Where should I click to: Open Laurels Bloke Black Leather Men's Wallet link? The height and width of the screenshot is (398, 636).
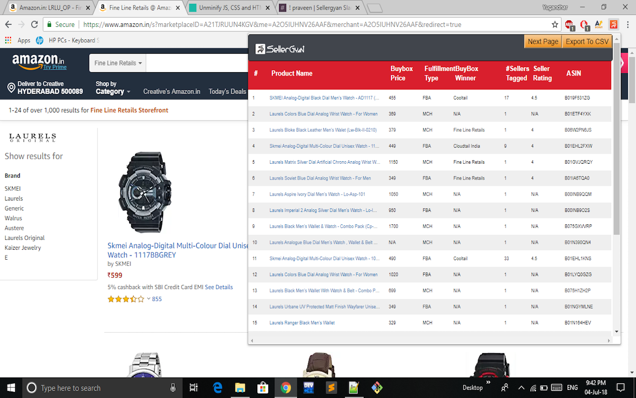point(323,130)
